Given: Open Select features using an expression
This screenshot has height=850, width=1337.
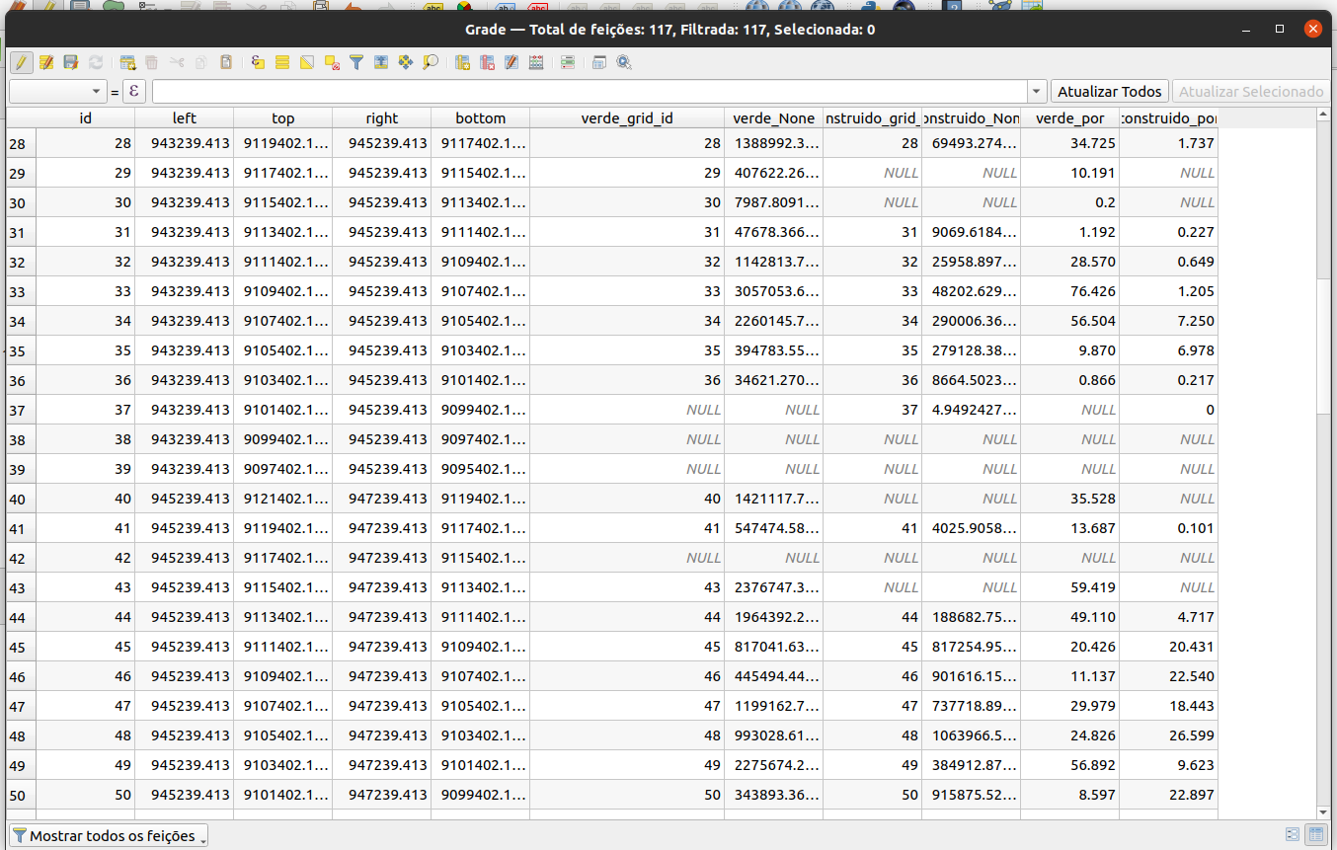Looking at the screenshot, I should pyautogui.click(x=258, y=62).
